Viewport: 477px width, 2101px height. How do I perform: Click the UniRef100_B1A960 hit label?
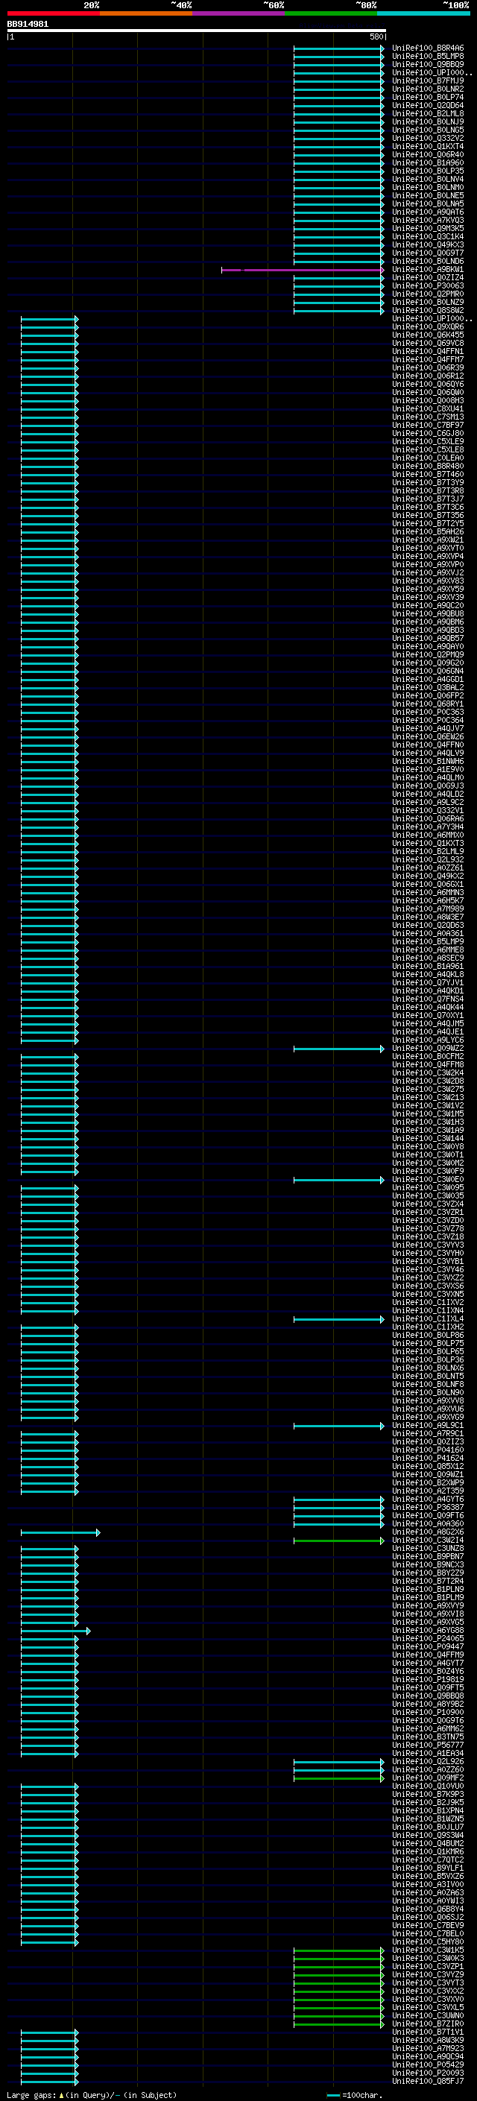[x=428, y=163]
